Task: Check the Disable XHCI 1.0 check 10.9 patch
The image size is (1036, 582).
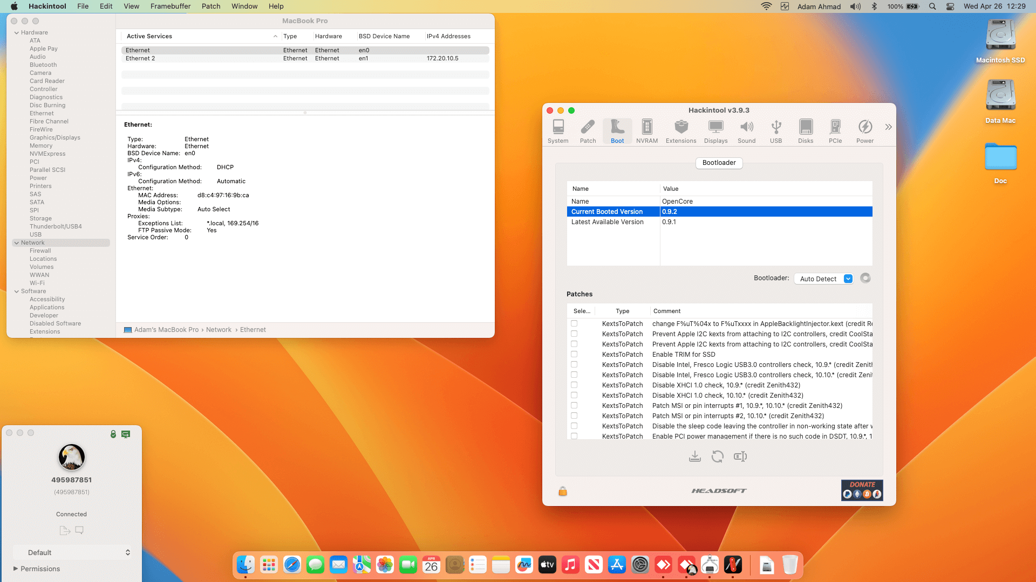Action: (x=574, y=385)
